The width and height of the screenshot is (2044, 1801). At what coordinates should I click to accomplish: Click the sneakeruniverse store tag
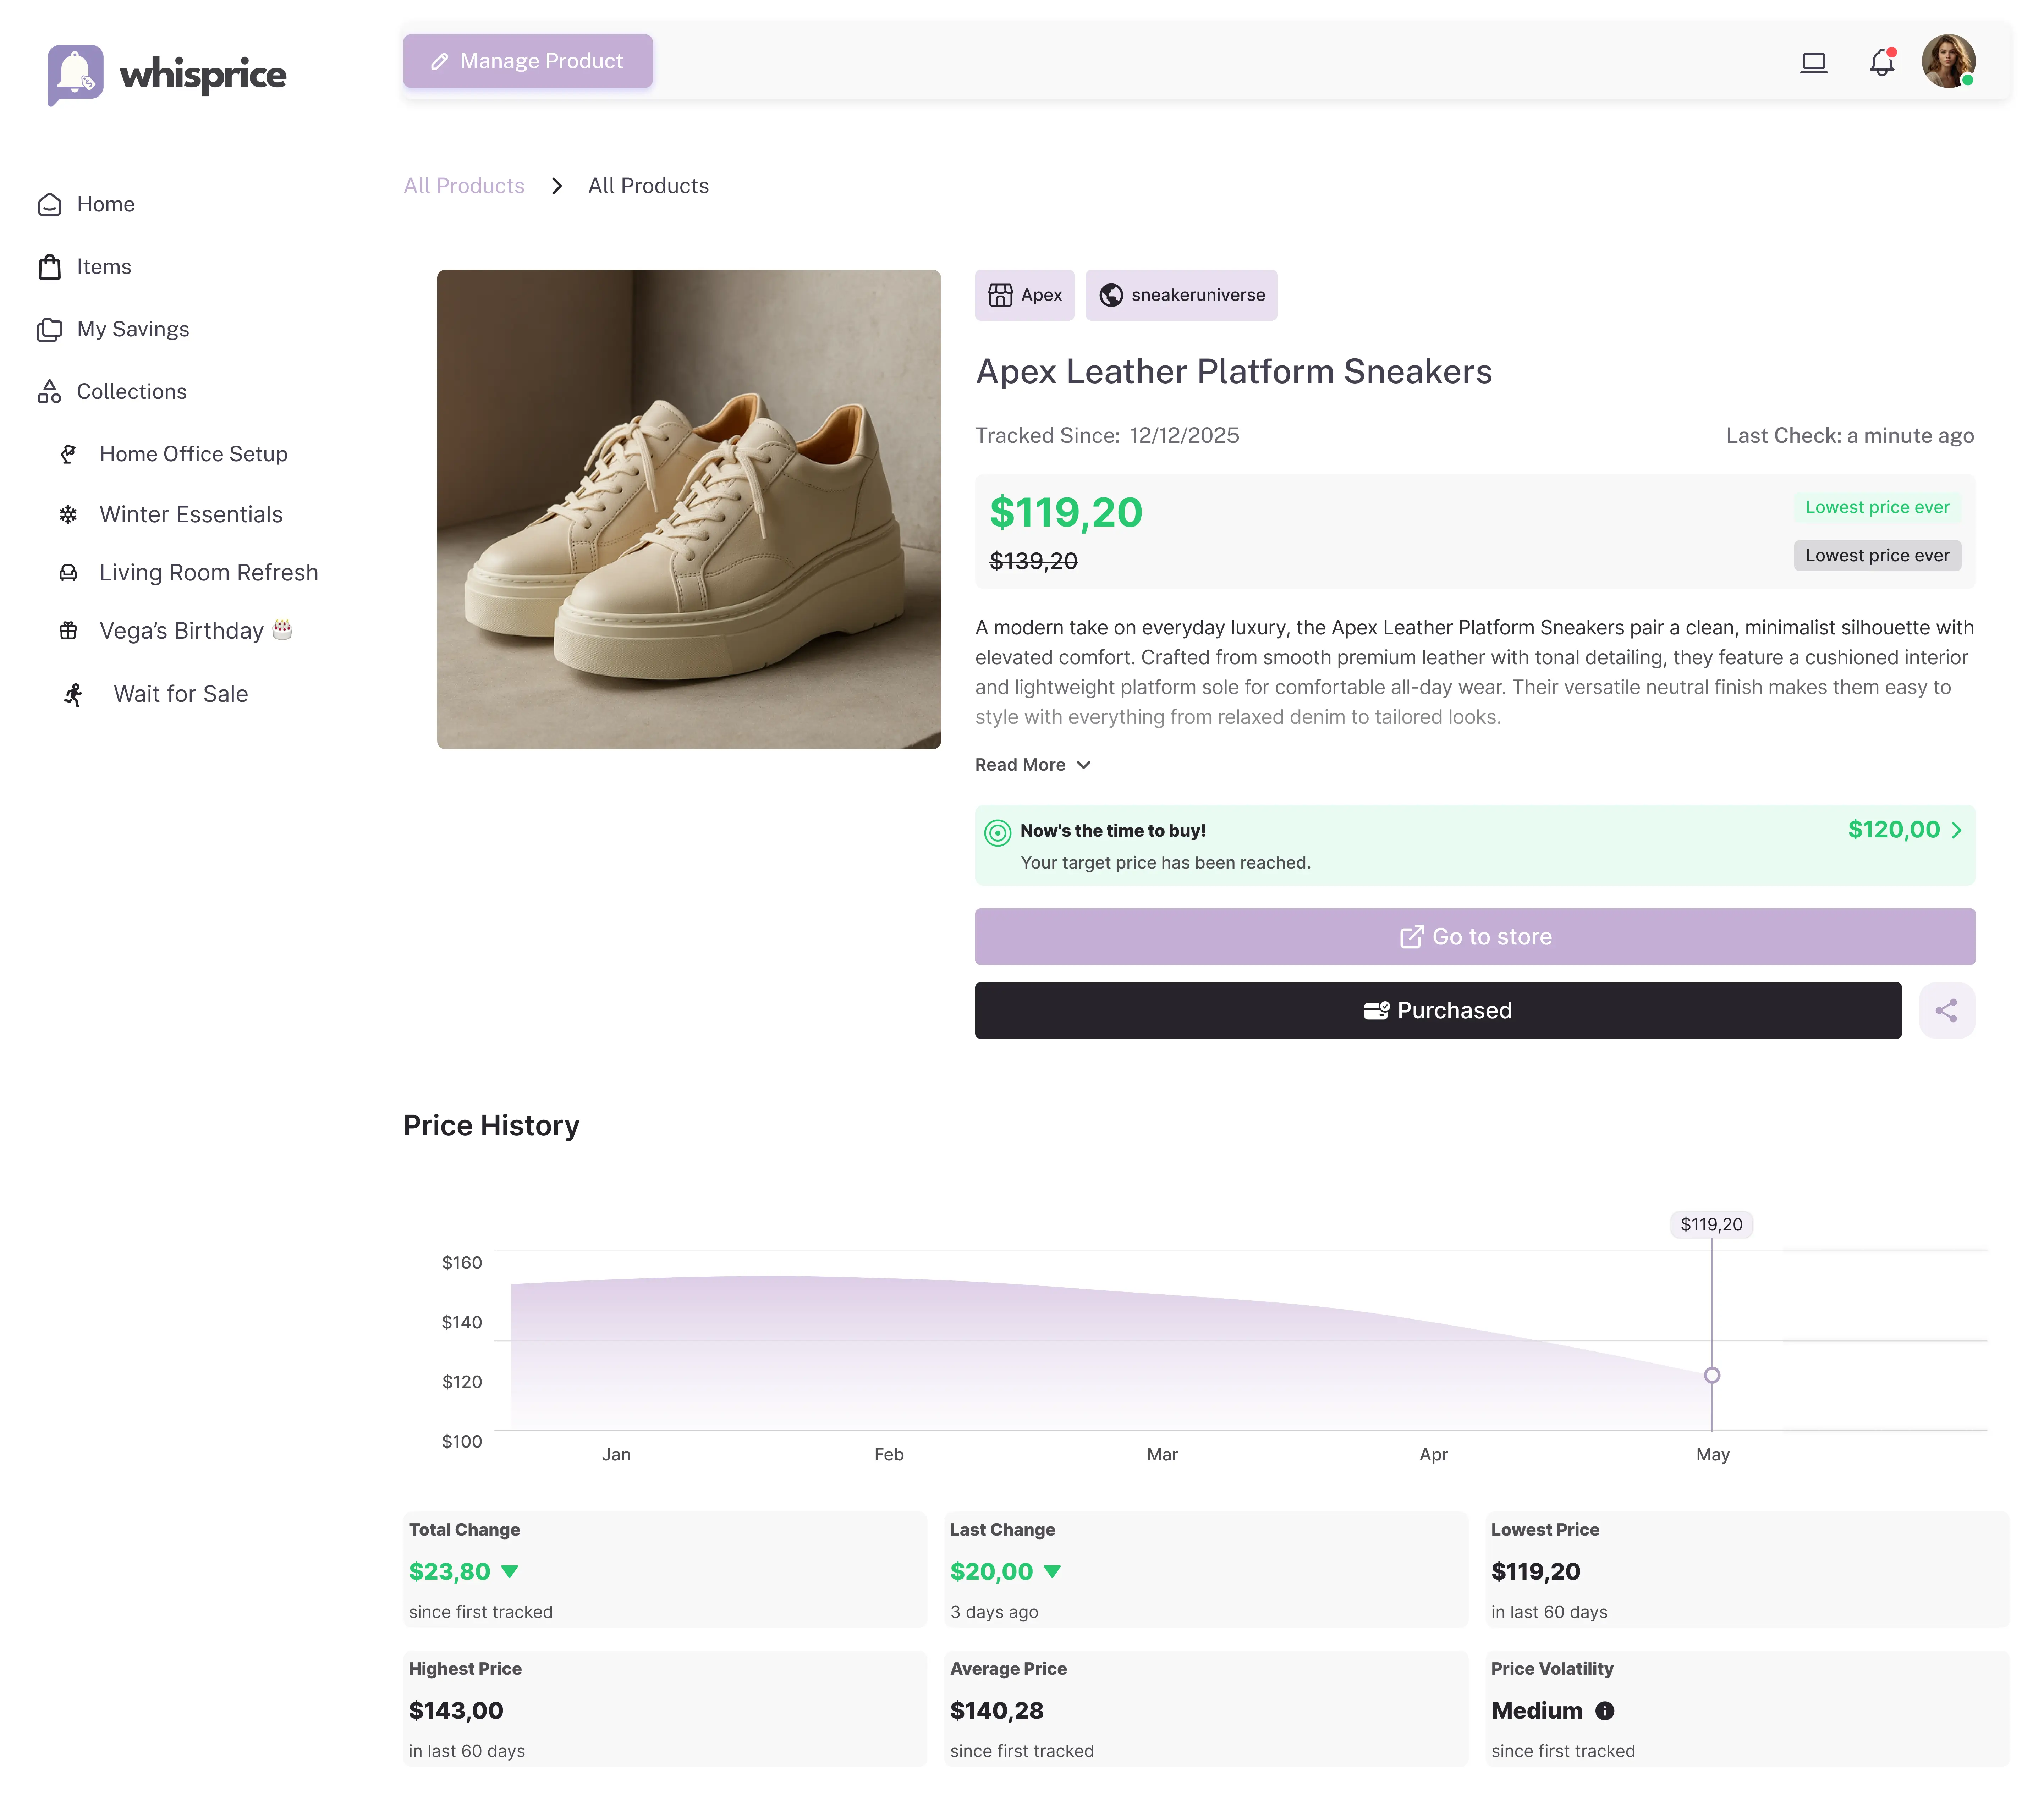1181,295
